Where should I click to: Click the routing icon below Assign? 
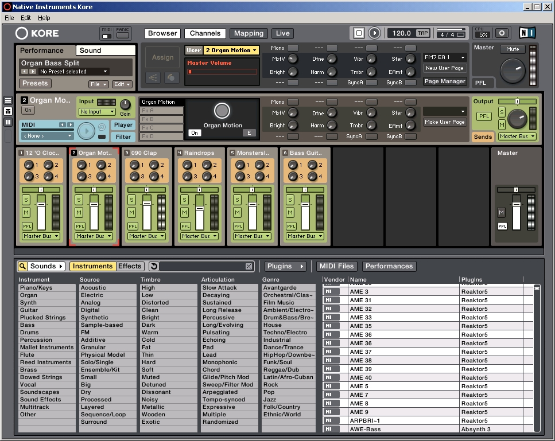[153, 78]
